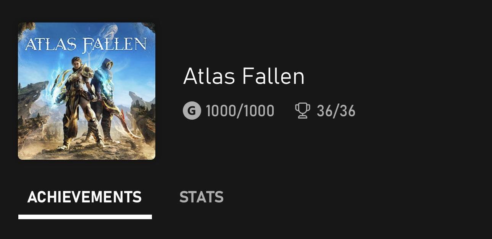Open the Atlas Fallen cover art thumbnail
Image resolution: width=492 pixels, height=239 pixels.
87,91
